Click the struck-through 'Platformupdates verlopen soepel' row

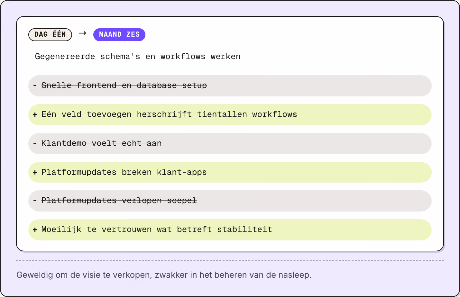230,201
